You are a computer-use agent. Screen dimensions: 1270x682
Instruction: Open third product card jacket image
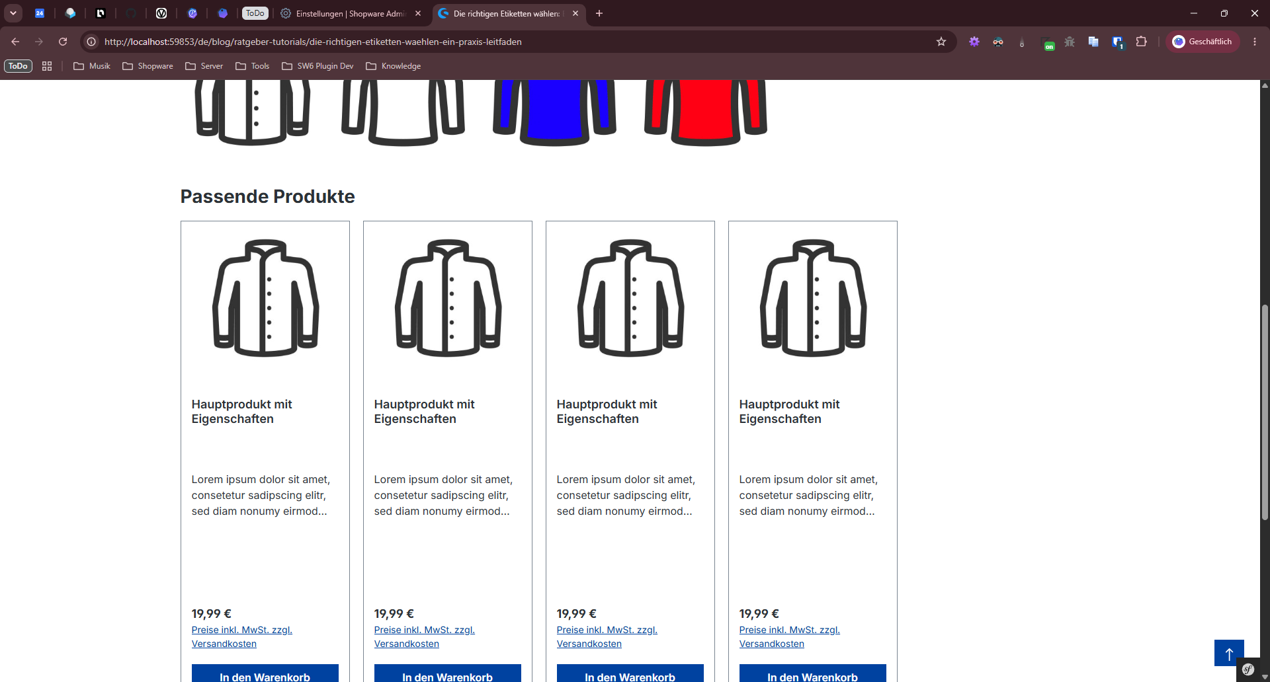[630, 298]
